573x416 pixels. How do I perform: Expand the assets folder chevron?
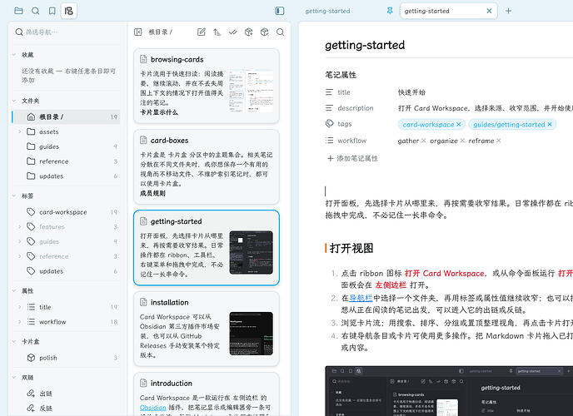coord(20,131)
